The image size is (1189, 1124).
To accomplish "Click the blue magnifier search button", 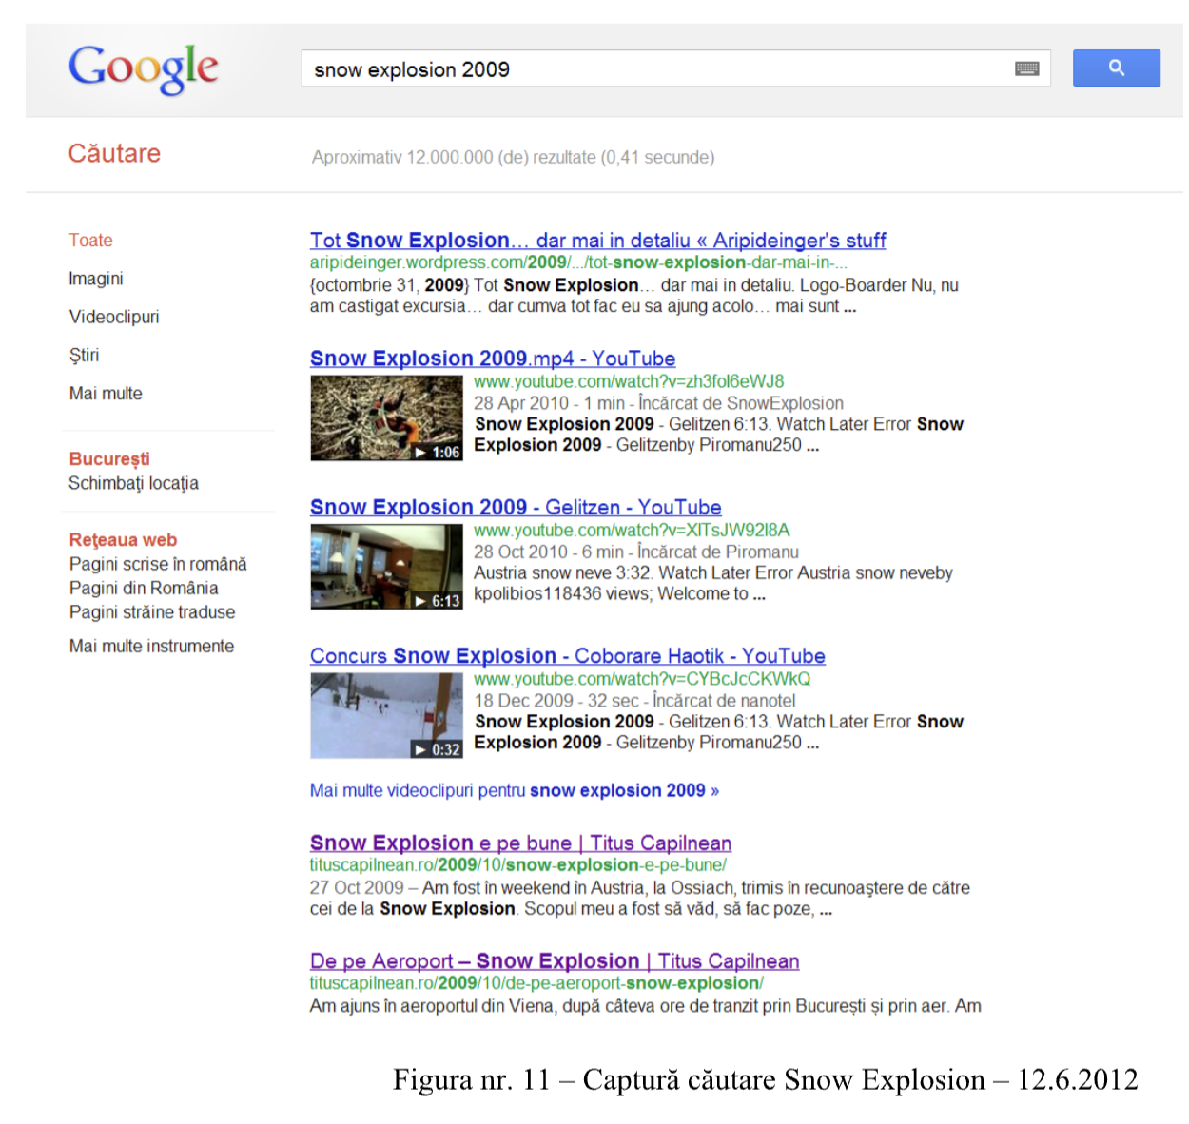I will coord(1116,68).
